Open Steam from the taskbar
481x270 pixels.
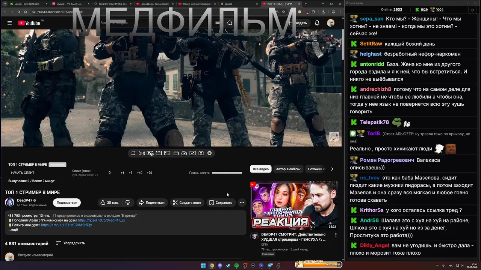pos(228,265)
